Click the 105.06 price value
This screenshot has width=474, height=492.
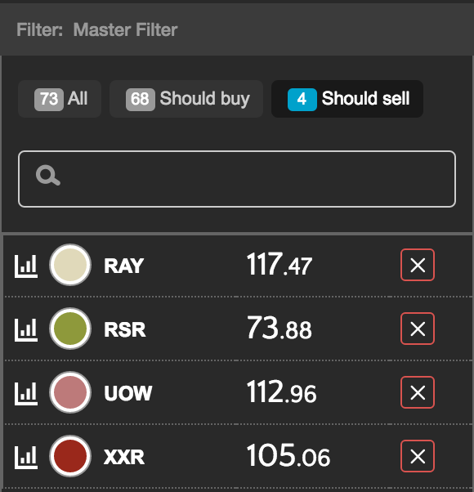[288, 455]
